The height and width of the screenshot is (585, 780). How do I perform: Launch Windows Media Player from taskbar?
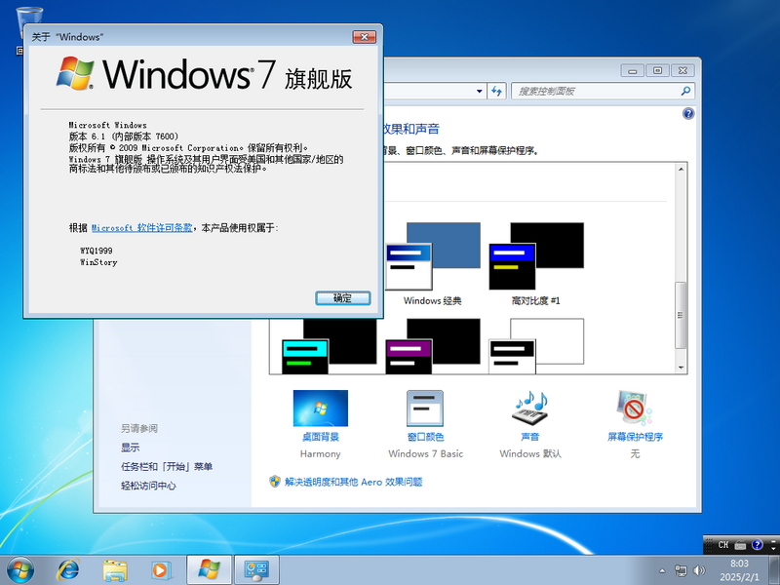[x=161, y=570]
